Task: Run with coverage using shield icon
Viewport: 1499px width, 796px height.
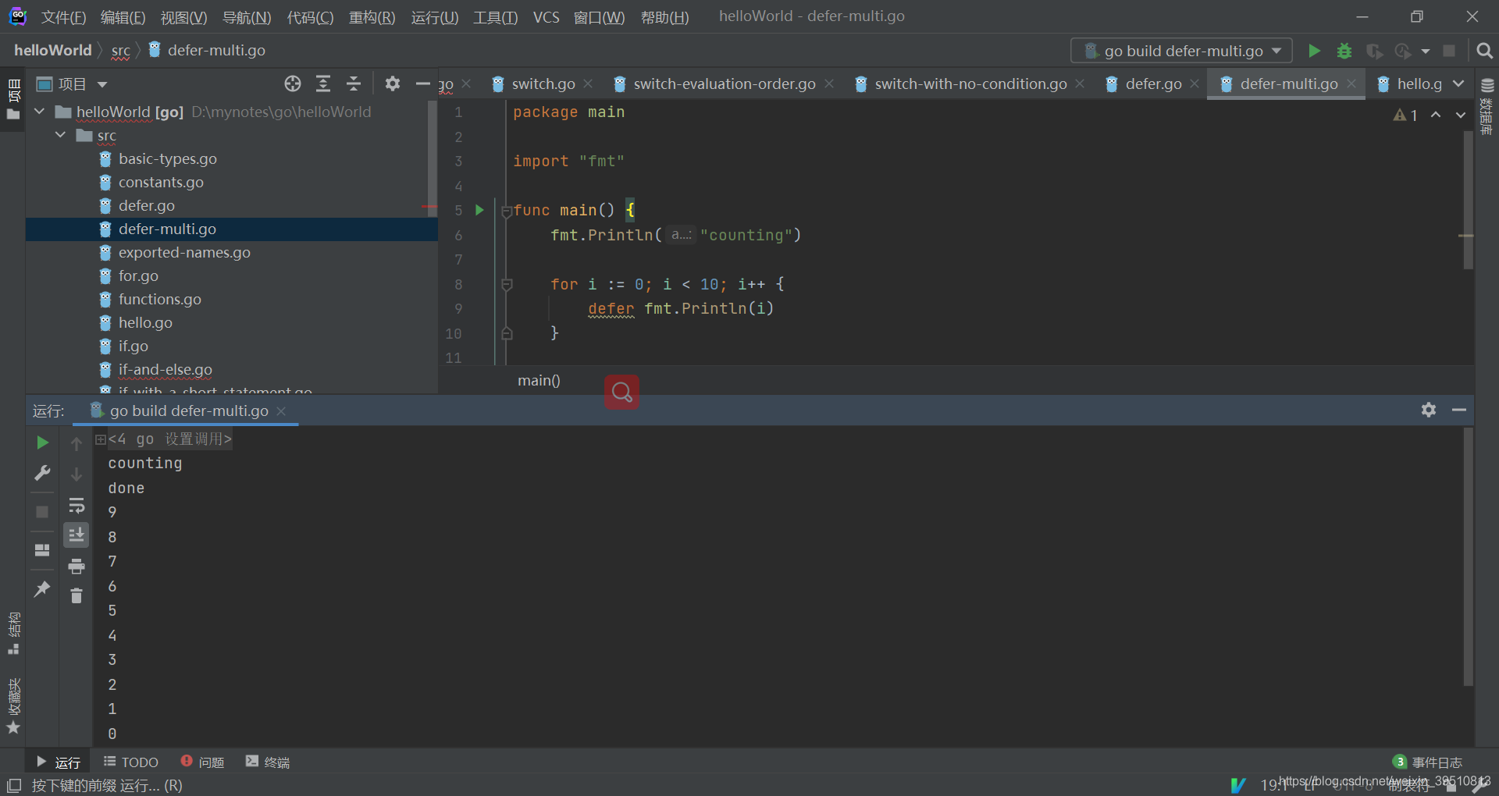Action: [1374, 51]
